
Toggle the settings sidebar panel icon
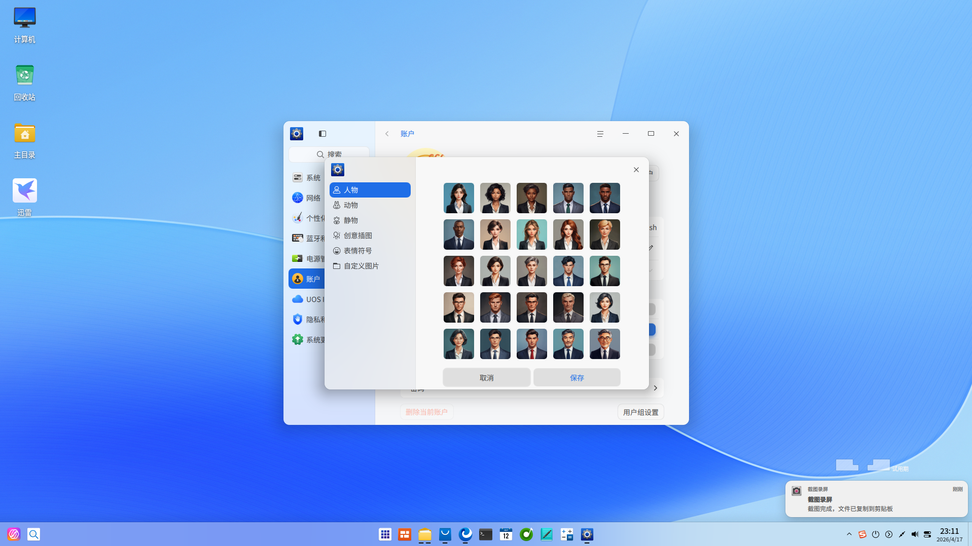click(322, 134)
